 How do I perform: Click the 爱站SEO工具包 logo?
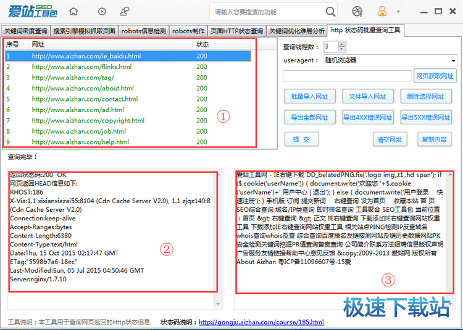(33, 11)
